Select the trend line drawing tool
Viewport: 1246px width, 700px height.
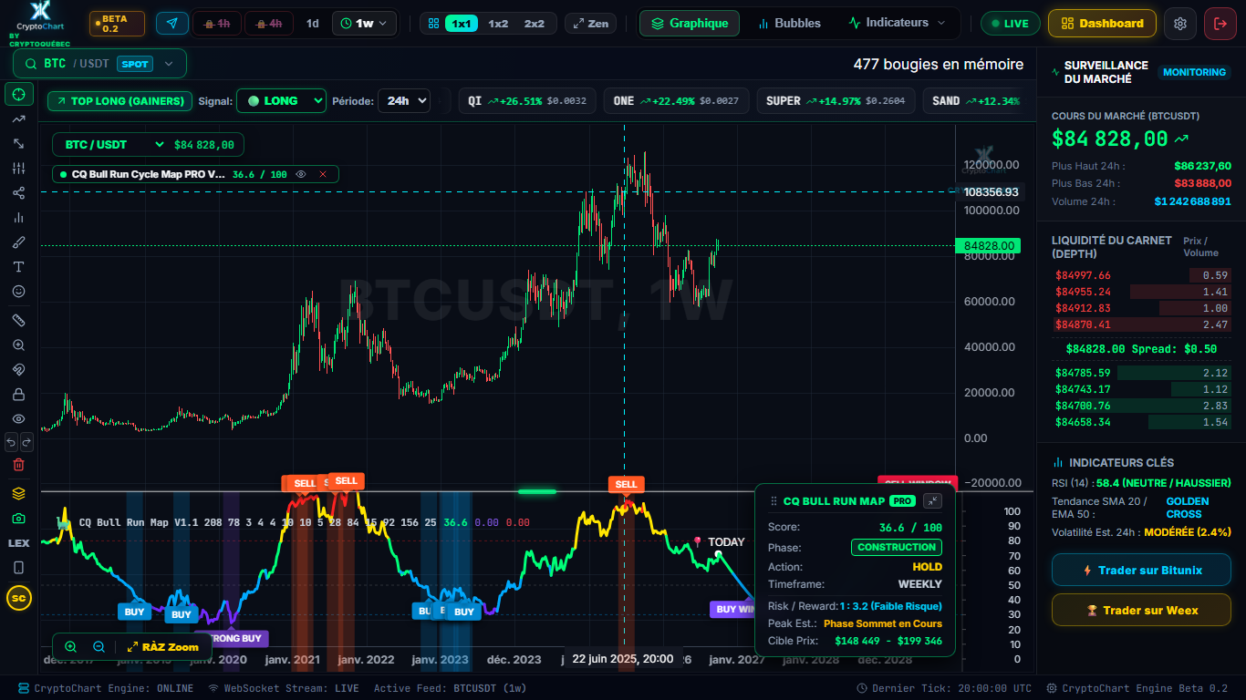coord(18,118)
